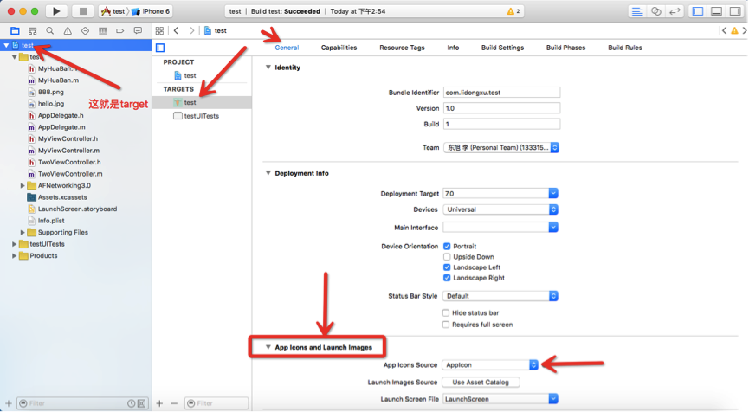Viewport: 749px width, 412px height.
Task: Switch to the Assistant editor
Action: (x=655, y=11)
